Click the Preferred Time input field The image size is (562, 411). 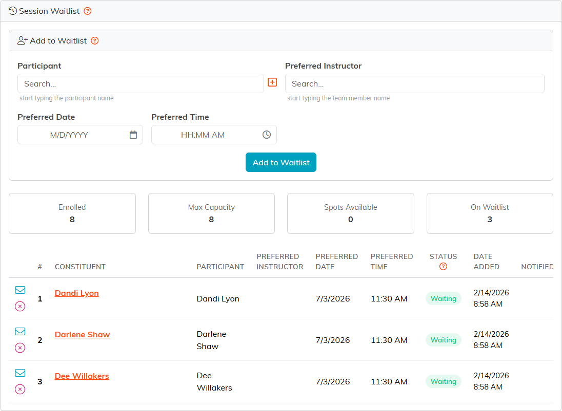pyautogui.click(x=214, y=135)
